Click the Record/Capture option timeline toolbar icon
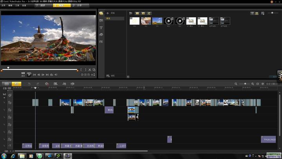Viewport: 282px width, 159px height. pos(47,84)
